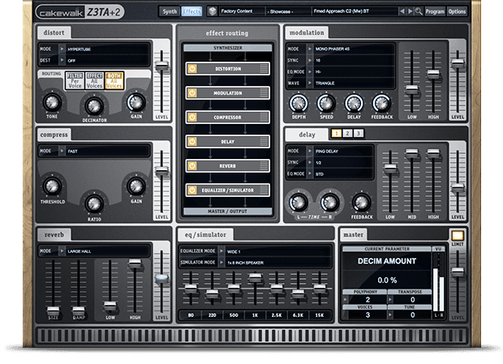The width and height of the screenshot is (503, 364).
Task: Open Simulator Mode dropdown
Action: point(255,263)
